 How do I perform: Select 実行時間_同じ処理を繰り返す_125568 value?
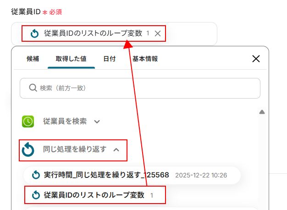[x=132, y=175]
